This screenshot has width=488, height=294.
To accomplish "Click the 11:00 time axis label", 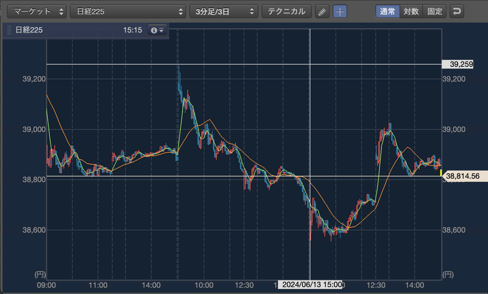I will [98, 285].
